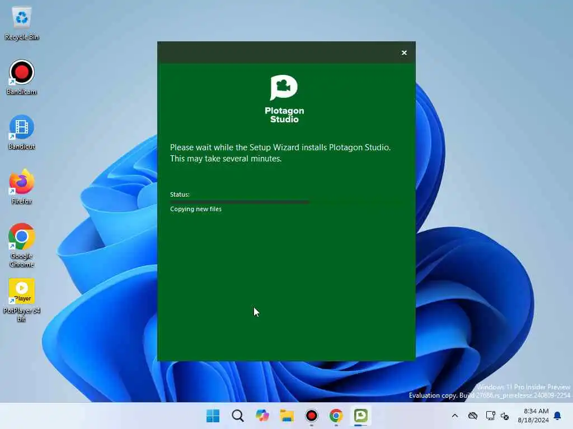Viewport: 573px width, 429px height.
Task: Click the muted volume tray icon
Action: [x=505, y=416]
